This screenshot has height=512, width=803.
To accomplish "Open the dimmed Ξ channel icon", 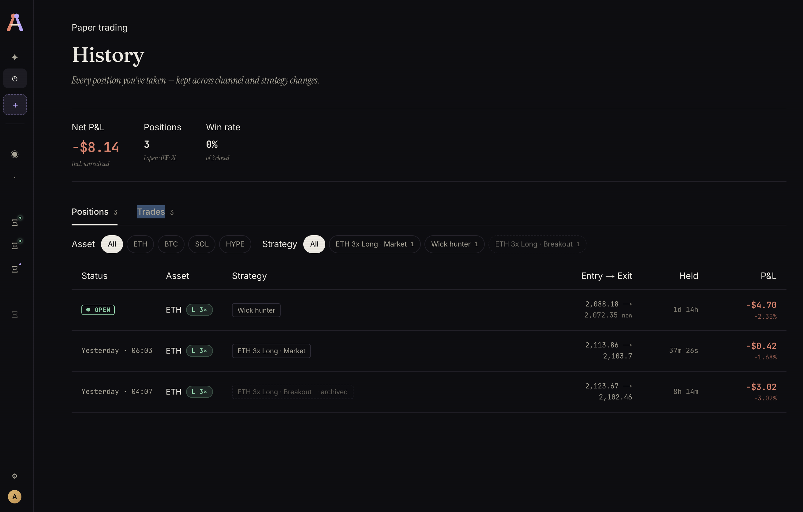I will tap(15, 314).
